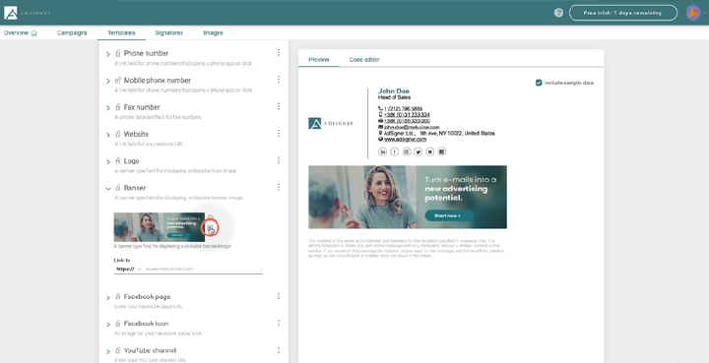Open the user avatar menu

coord(693,13)
